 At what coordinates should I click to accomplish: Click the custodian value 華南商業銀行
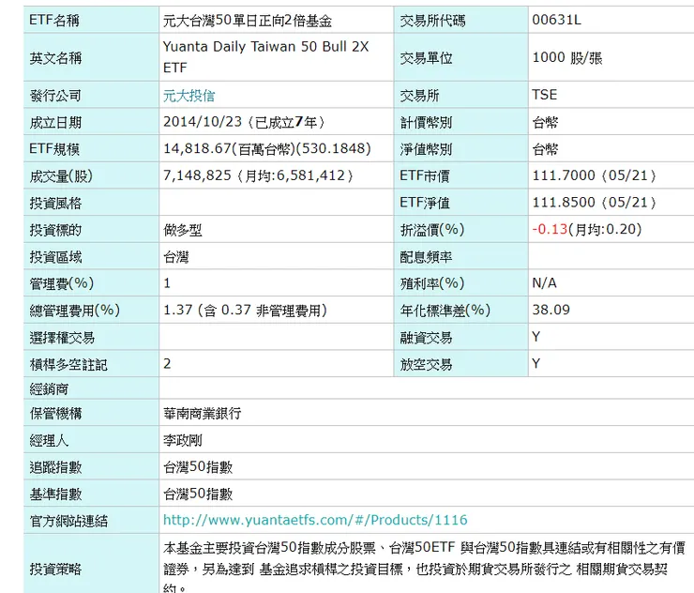click(x=202, y=414)
